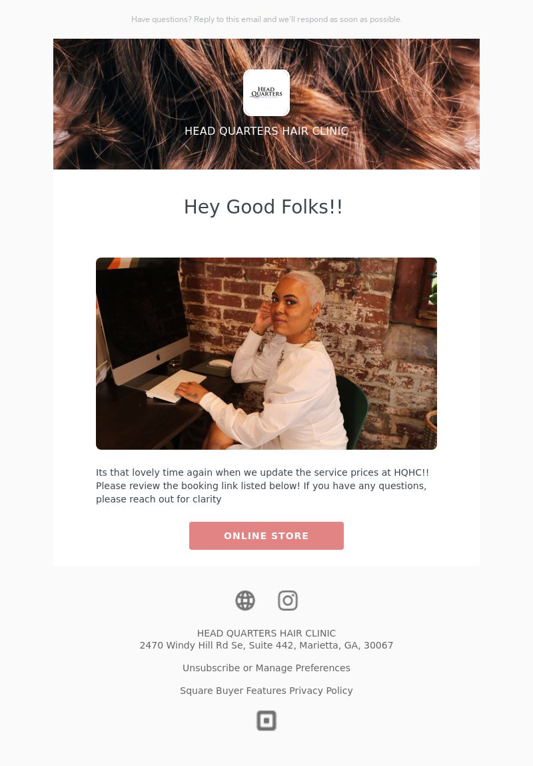Click the Square logo icon at the bottom
The height and width of the screenshot is (766, 533).
point(266,721)
